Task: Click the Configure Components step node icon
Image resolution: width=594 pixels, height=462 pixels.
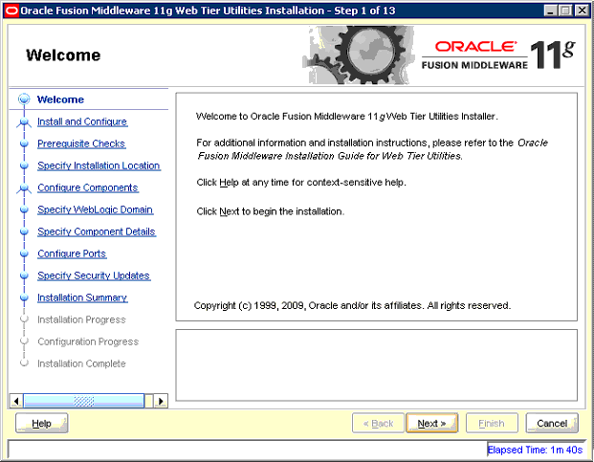Action: [x=24, y=187]
